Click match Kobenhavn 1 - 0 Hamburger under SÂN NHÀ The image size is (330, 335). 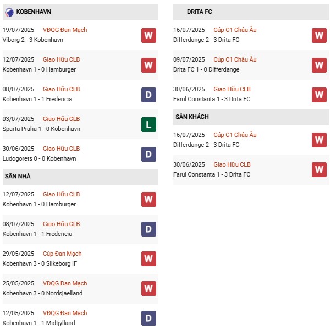[39, 204]
